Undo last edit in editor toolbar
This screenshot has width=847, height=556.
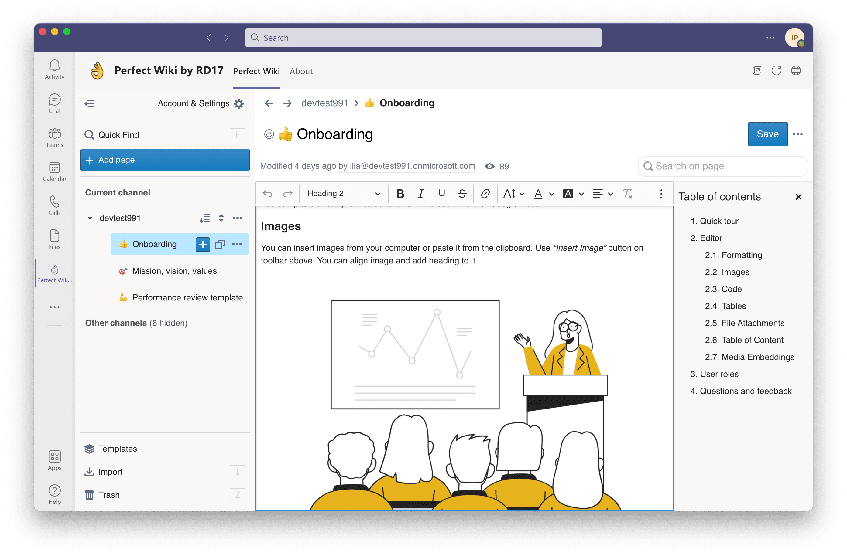coord(267,193)
